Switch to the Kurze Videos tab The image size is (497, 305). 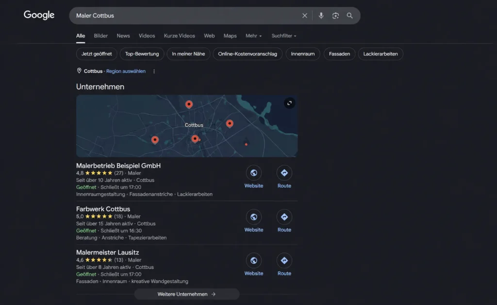(180, 36)
